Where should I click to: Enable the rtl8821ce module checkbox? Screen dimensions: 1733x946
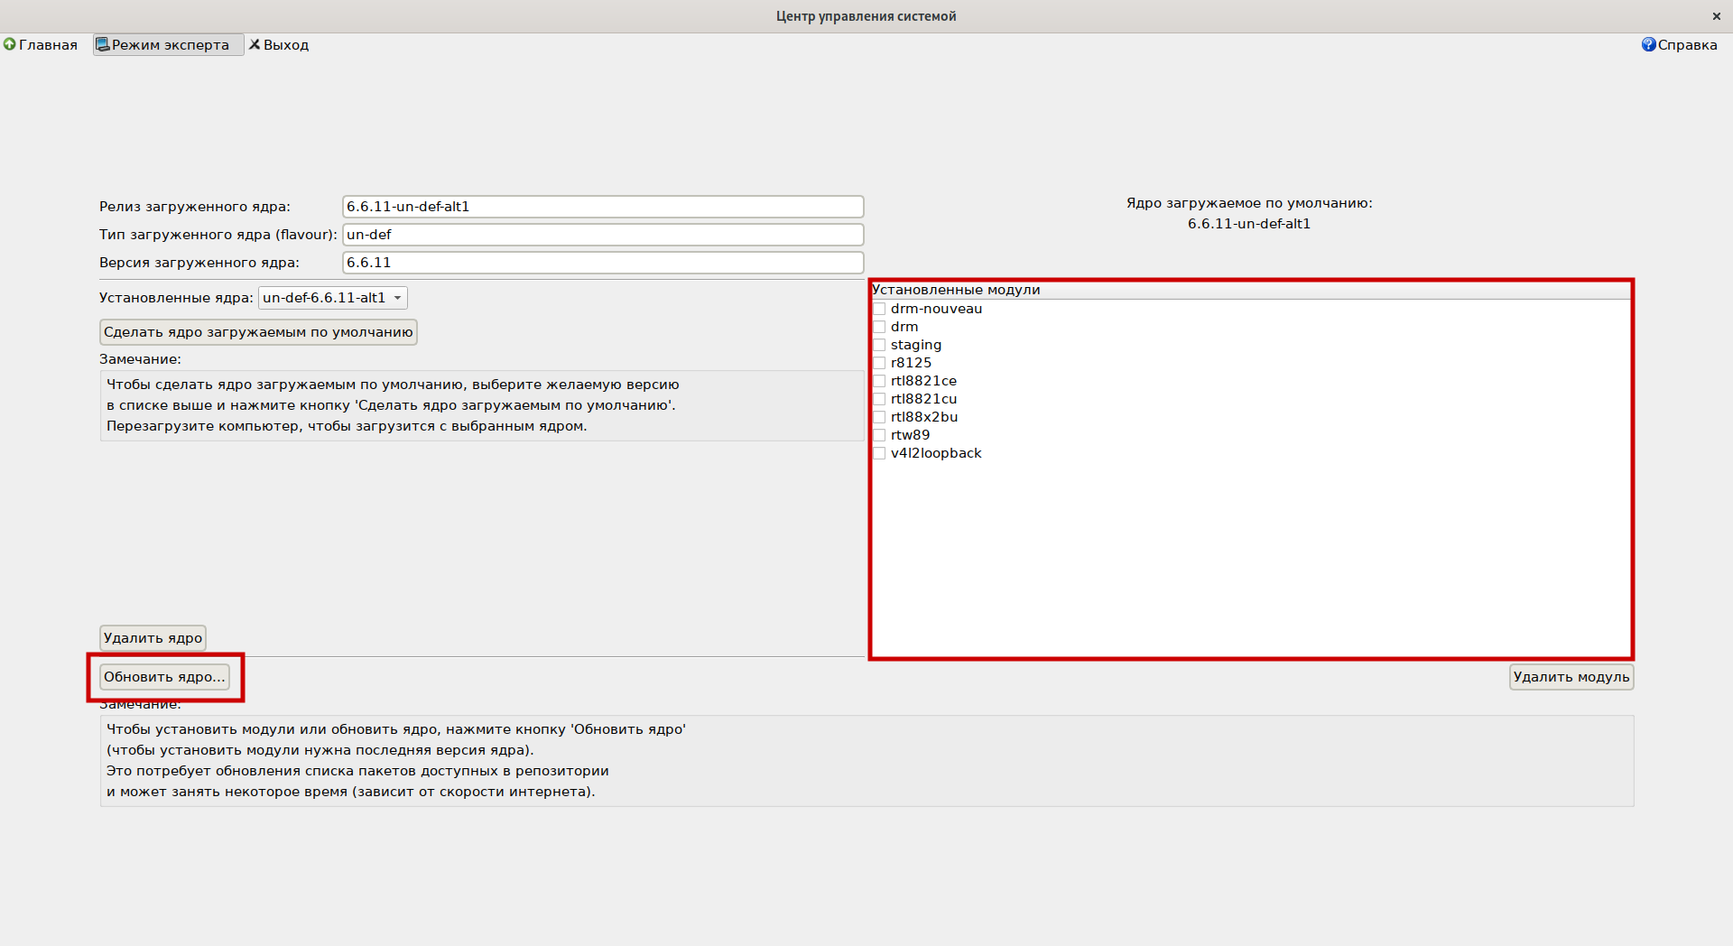pos(879,381)
